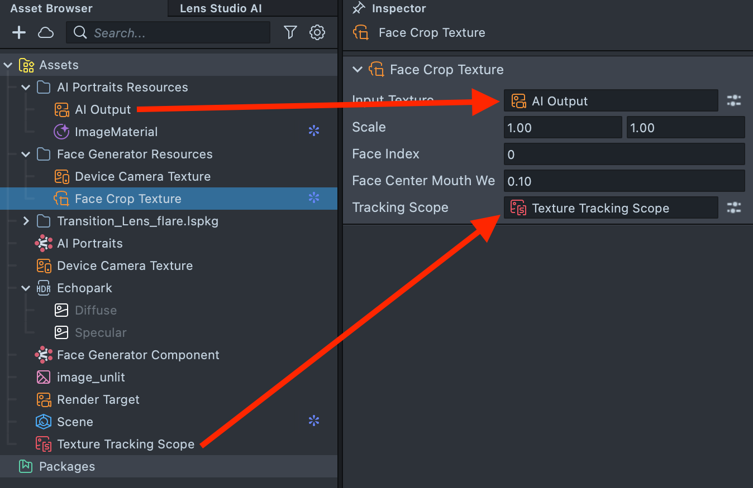Collapse the AI Portraits Resources folder
This screenshot has width=753, height=488.
[26, 88]
